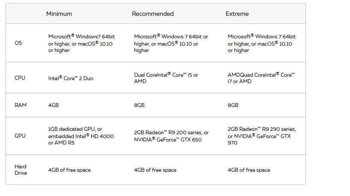Click the Extreme column header
The height and width of the screenshot is (196, 350).
[237, 14]
